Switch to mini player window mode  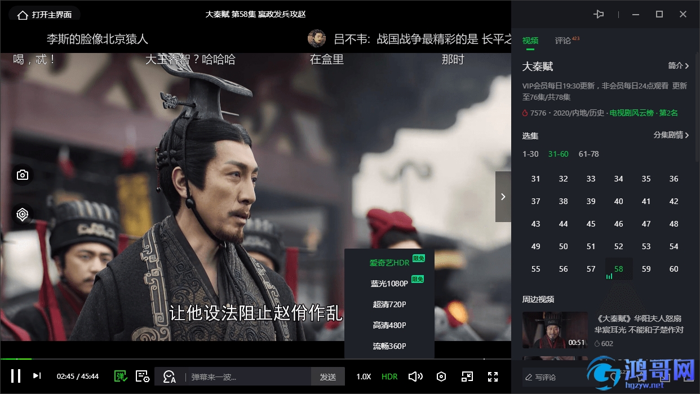pyautogui.click(x=467, y=377)
